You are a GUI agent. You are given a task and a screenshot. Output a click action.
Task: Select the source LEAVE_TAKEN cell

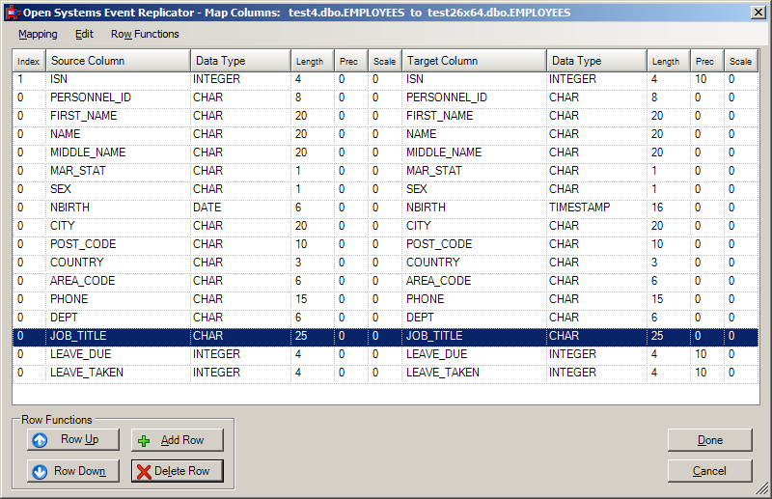[118, 373]
